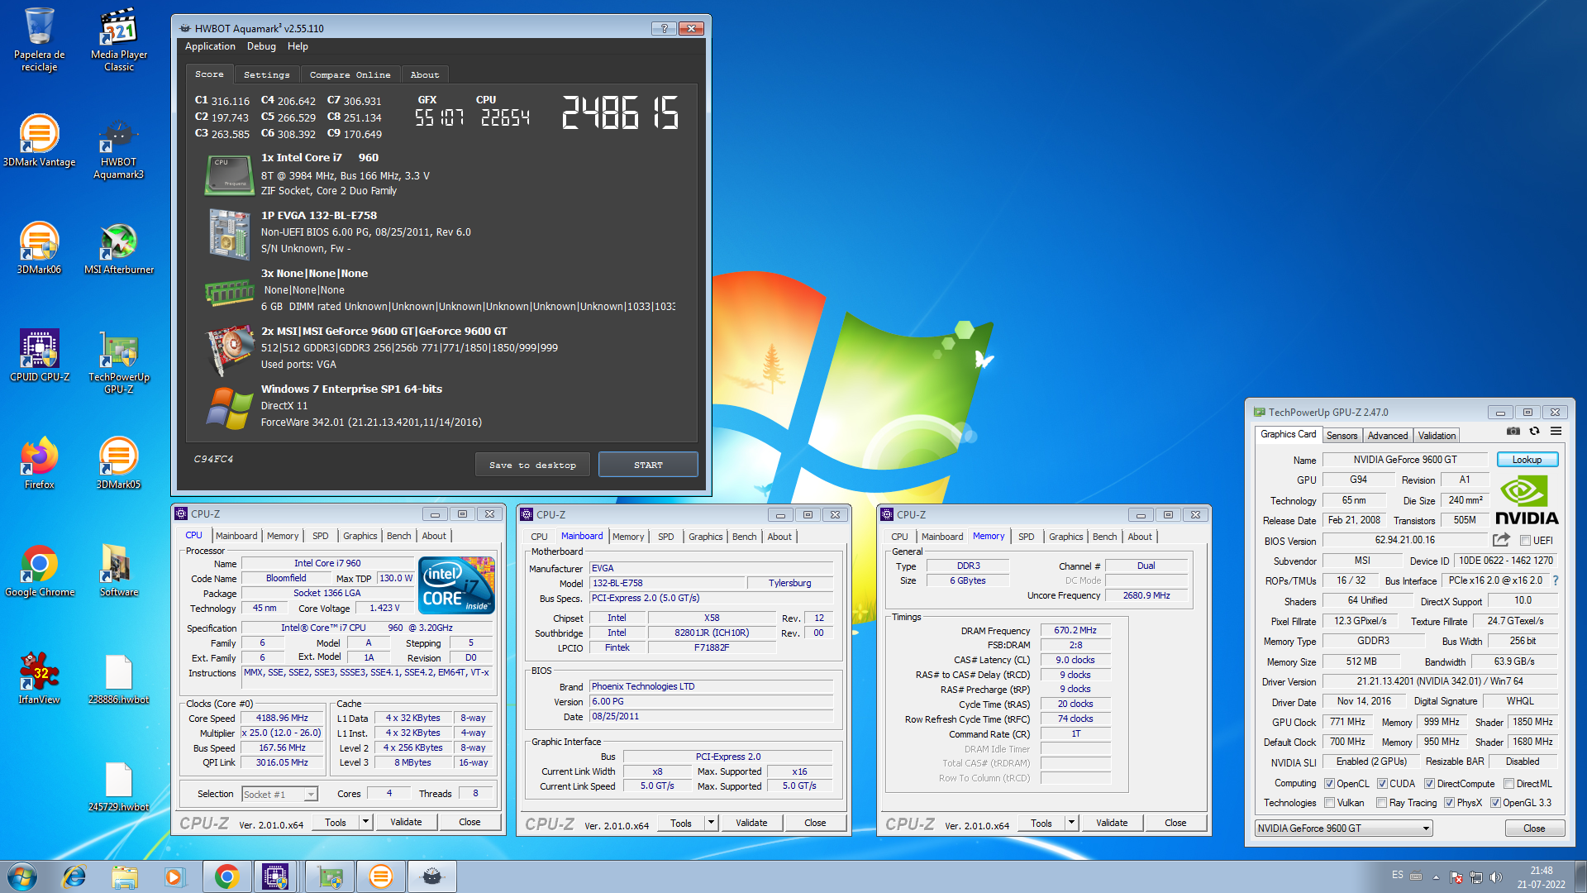Select 245729.hwbot file icon

point(118,786)
